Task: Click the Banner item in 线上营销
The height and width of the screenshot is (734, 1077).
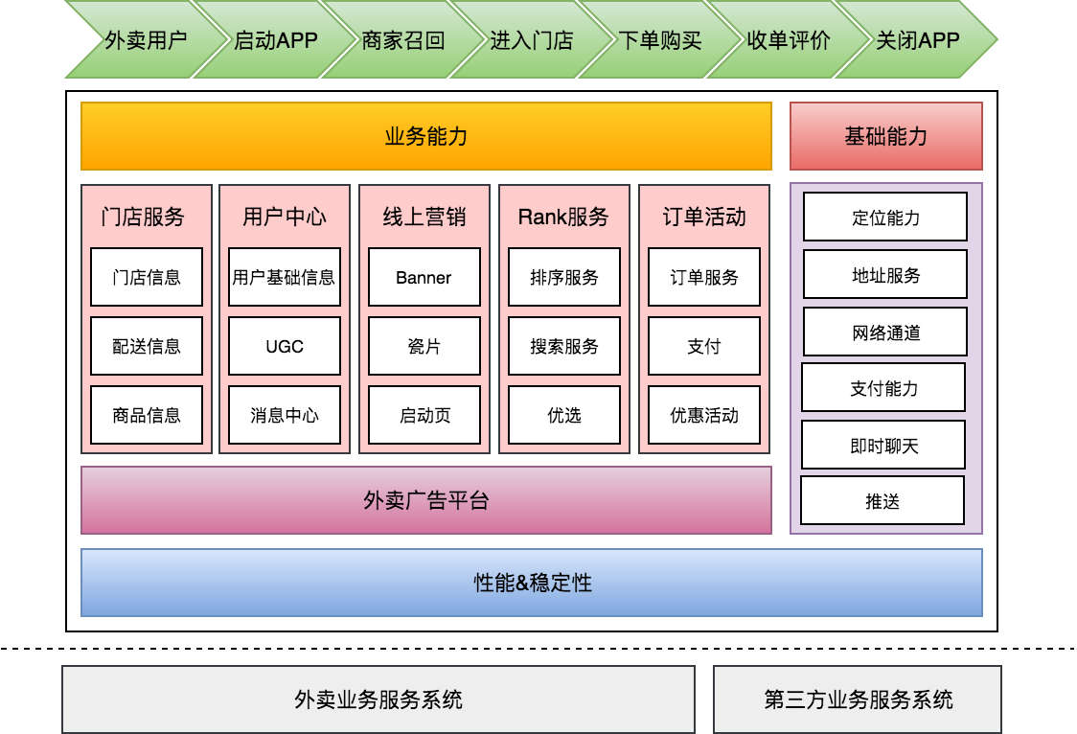Action: pos(424,276)
